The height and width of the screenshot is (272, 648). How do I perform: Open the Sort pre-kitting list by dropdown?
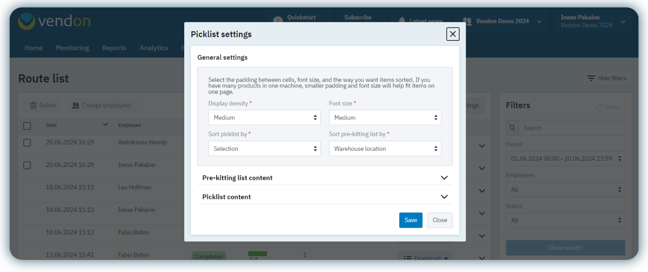(x=385, y=148)
